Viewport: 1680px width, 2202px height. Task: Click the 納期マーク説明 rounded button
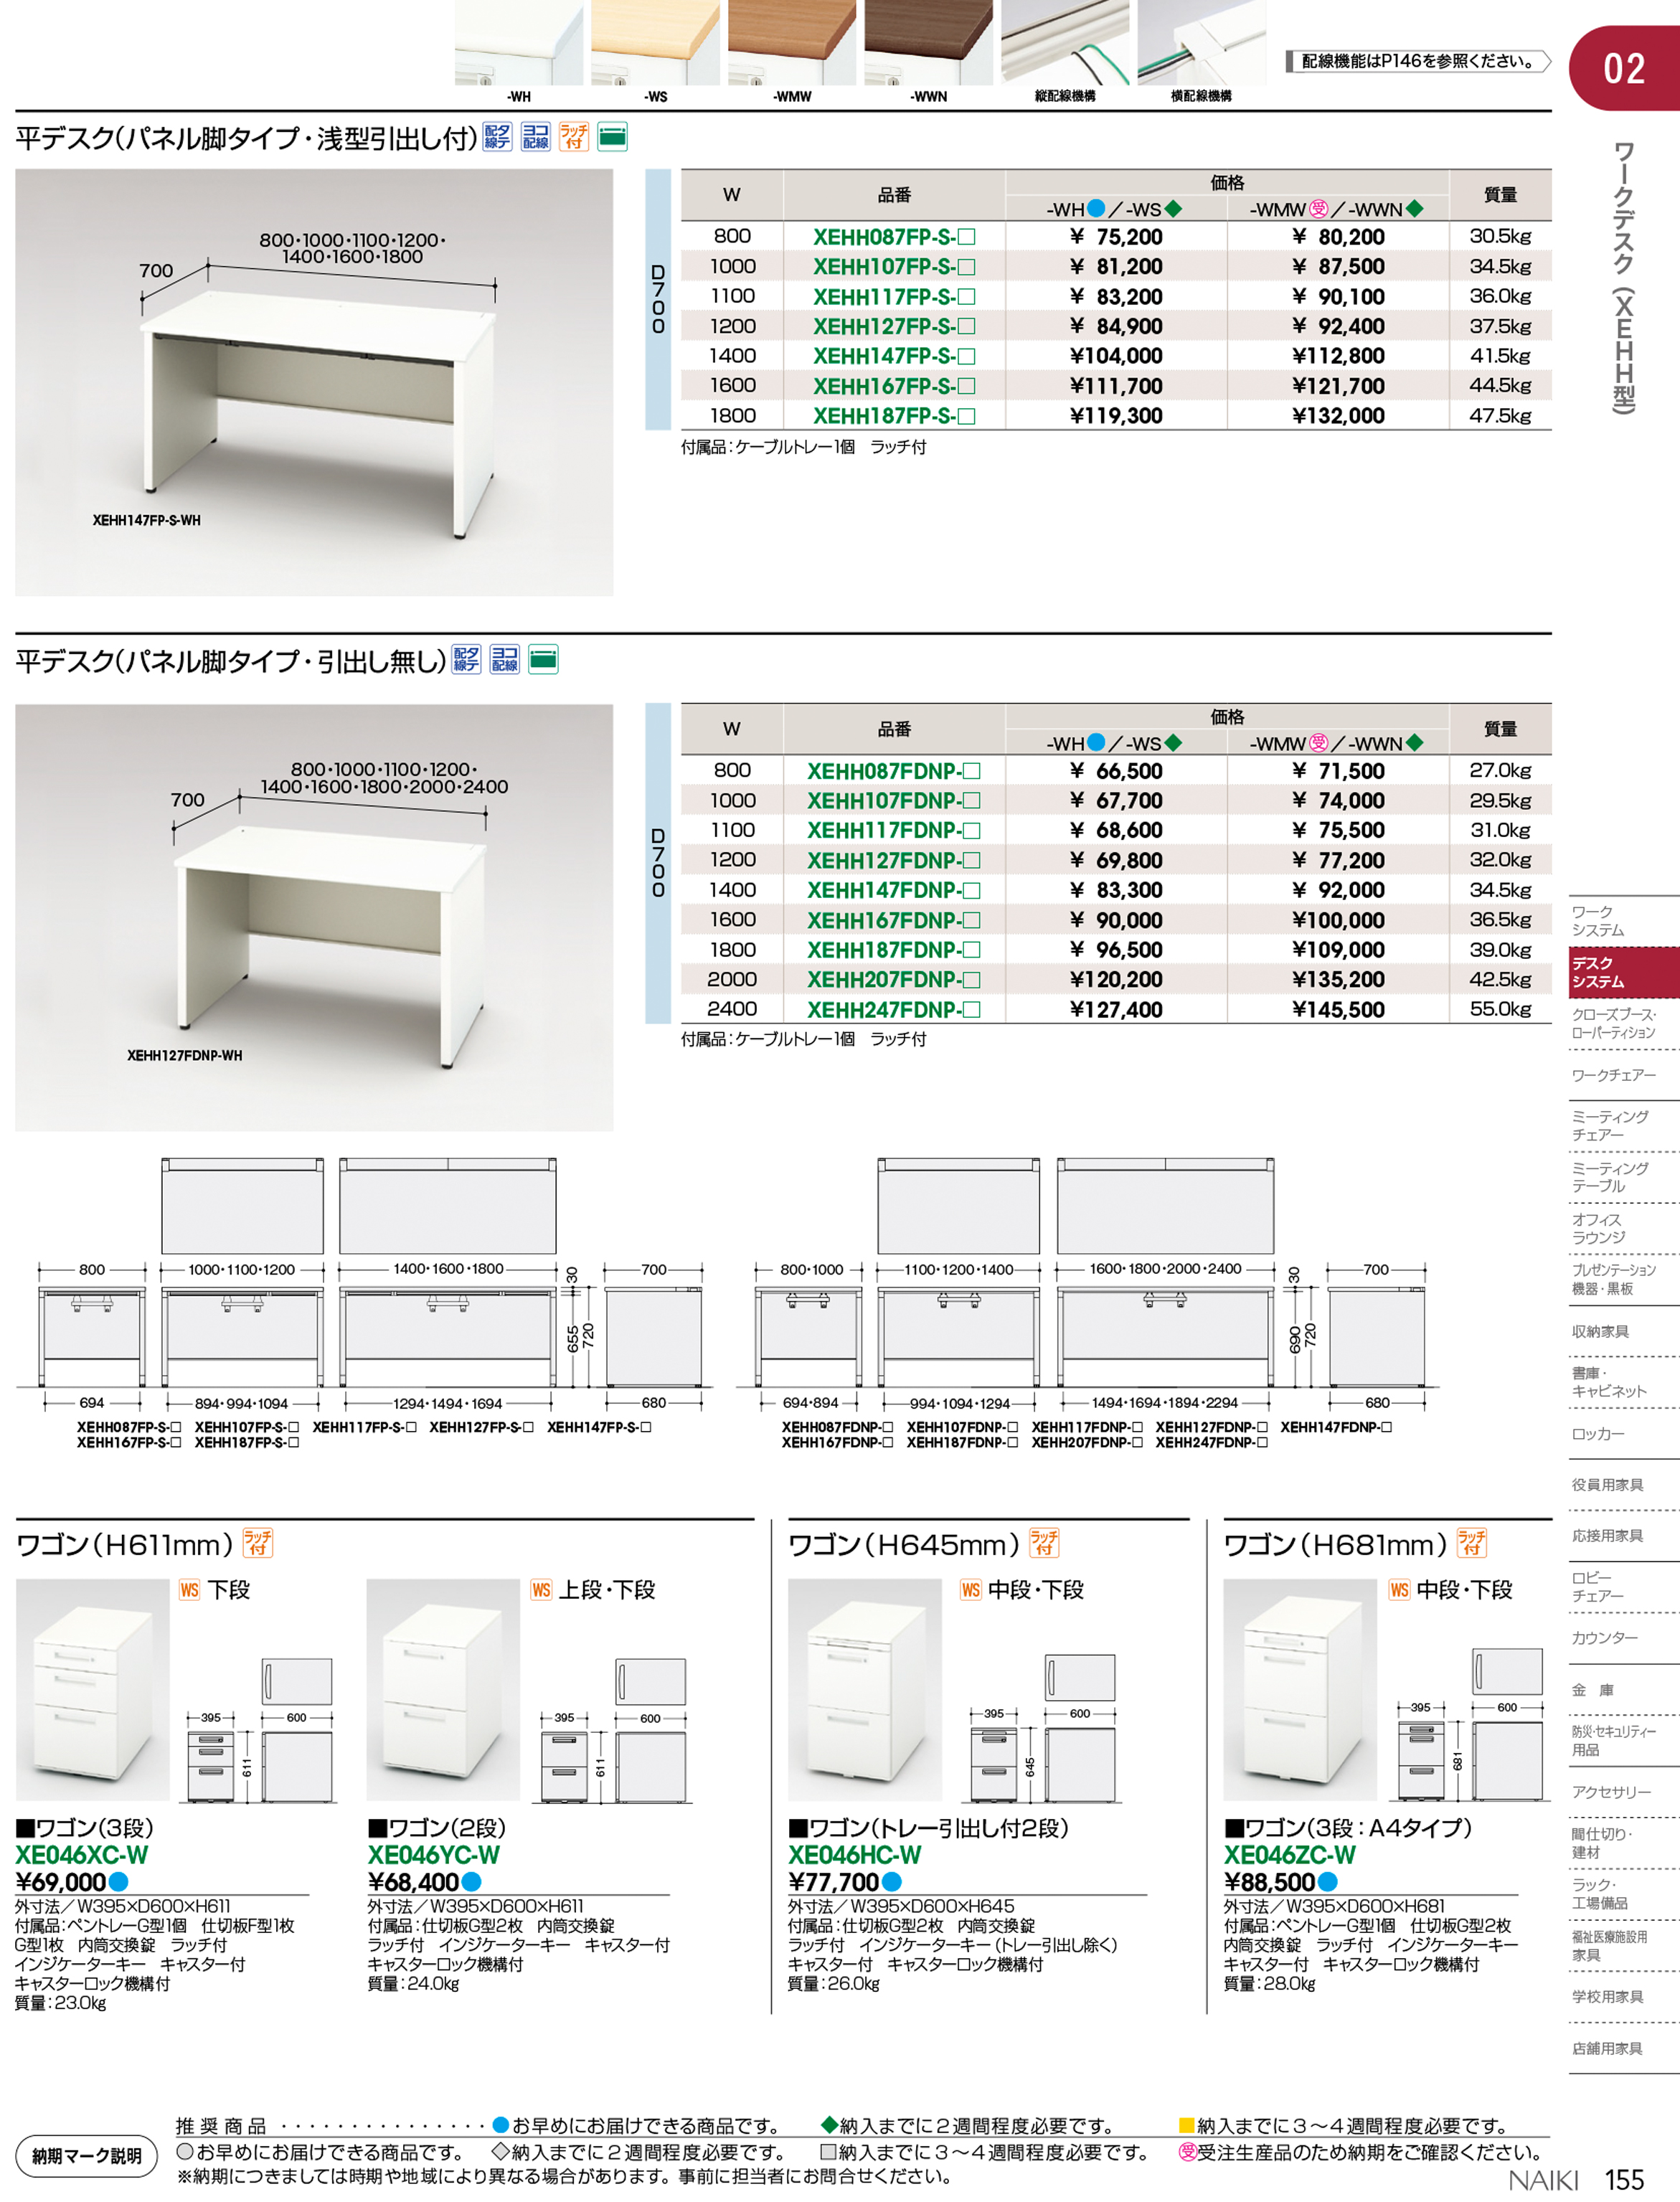pos(86,2155)
